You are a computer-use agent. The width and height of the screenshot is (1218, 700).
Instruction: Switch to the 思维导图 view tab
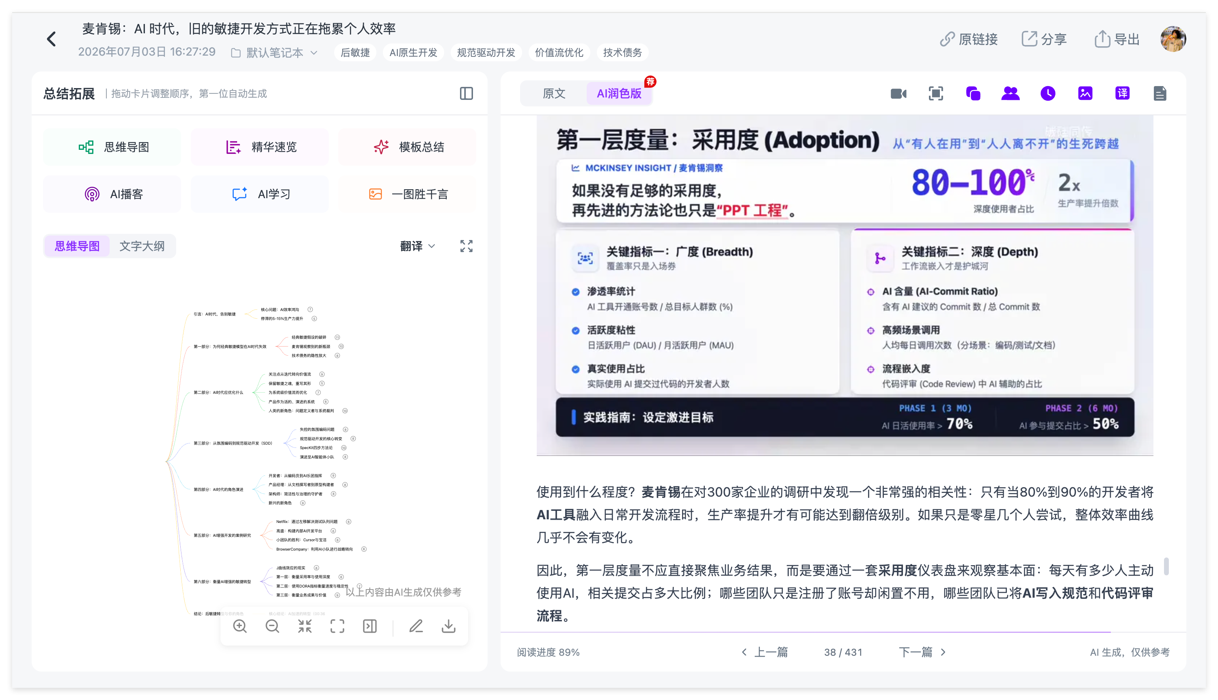[x=77, y=246]
